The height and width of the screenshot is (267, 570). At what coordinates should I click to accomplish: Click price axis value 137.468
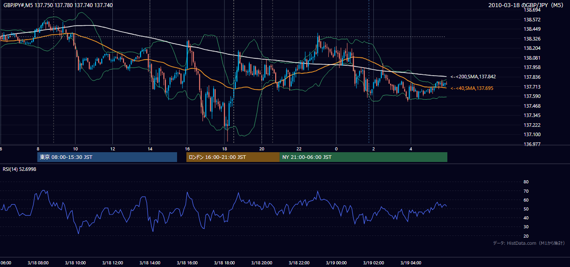(532, 106)
